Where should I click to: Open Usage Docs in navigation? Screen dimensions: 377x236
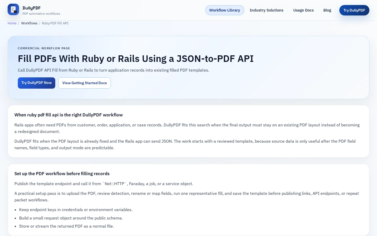[x=303, y=10]
